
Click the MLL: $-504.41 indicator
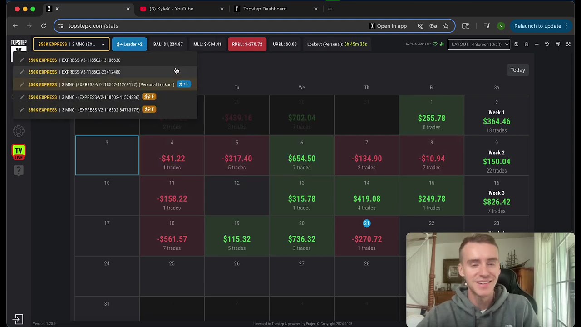207,44
